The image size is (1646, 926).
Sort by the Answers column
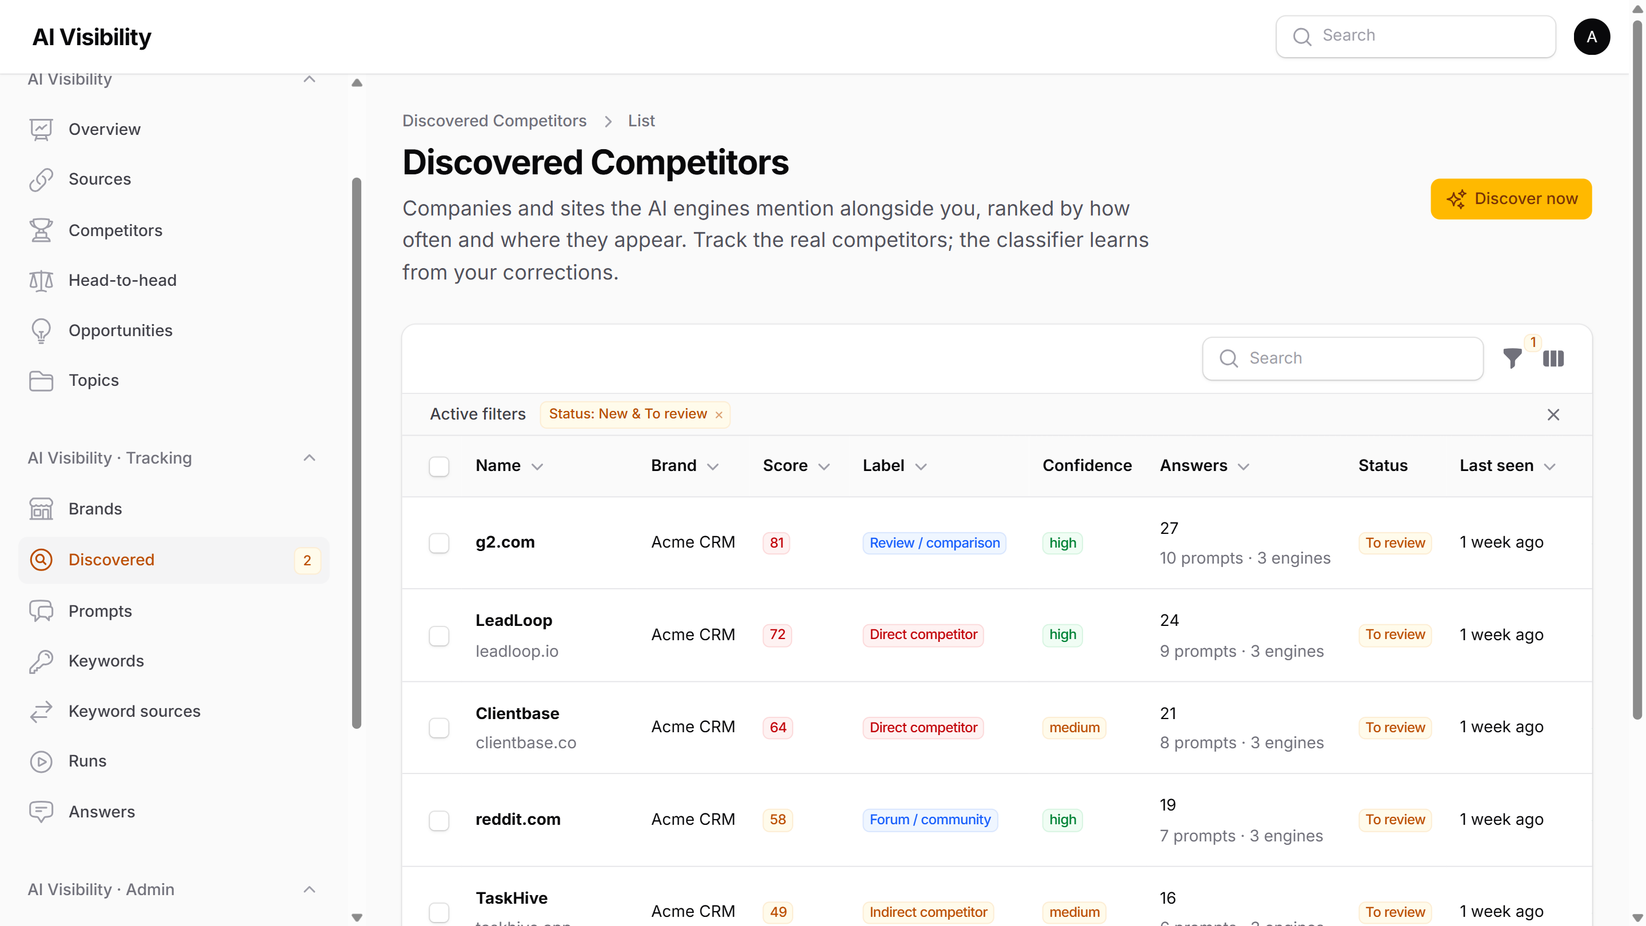[1204, 466]
